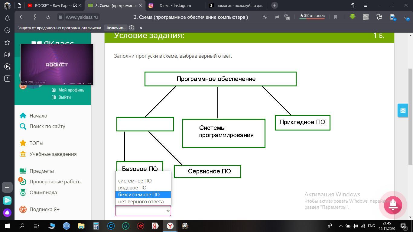Open Олимпиада page
The height and width of the screenshot is (232, 413).
coord(38,192)
